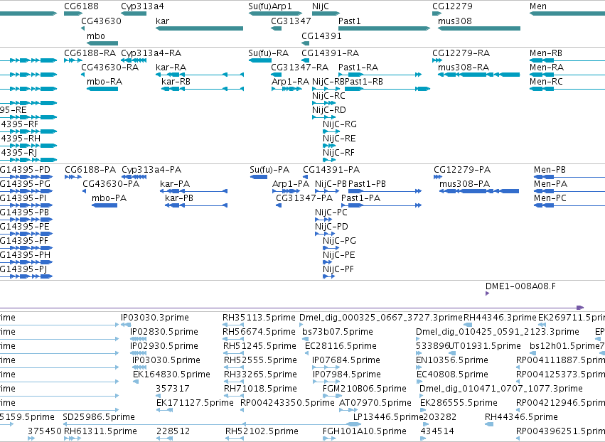Click the mus308 gene span bar
The width and height of the screenshot is (605, 442).
click(479, 28)
